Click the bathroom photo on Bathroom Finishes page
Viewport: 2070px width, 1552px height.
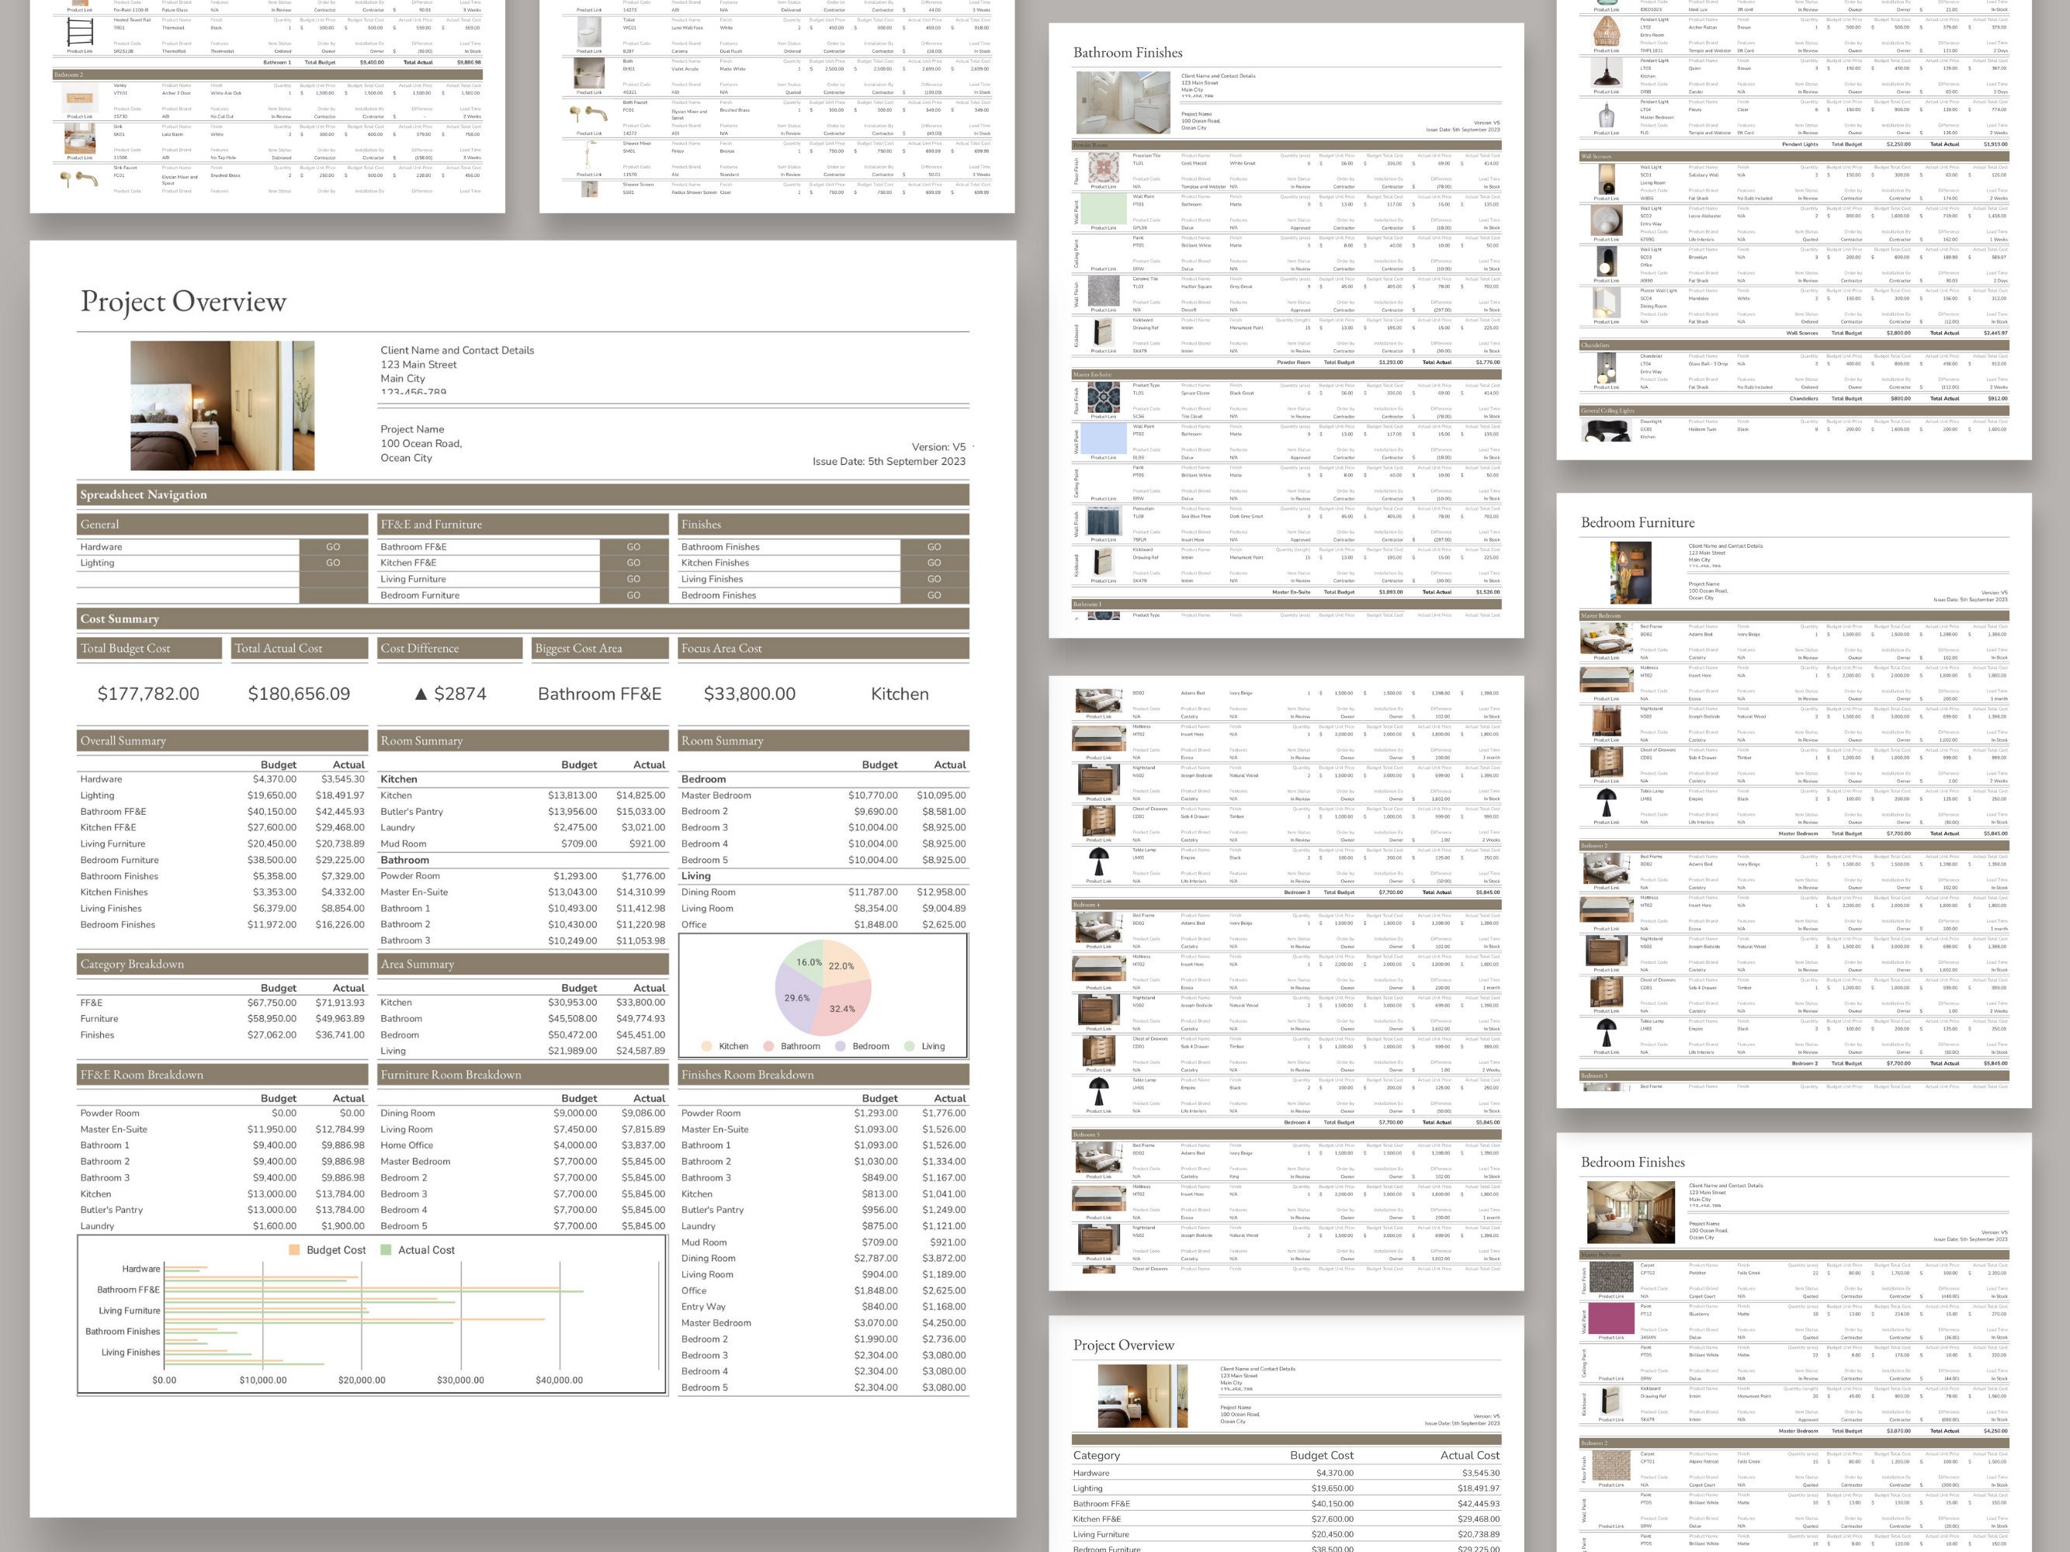point(1123,103)
